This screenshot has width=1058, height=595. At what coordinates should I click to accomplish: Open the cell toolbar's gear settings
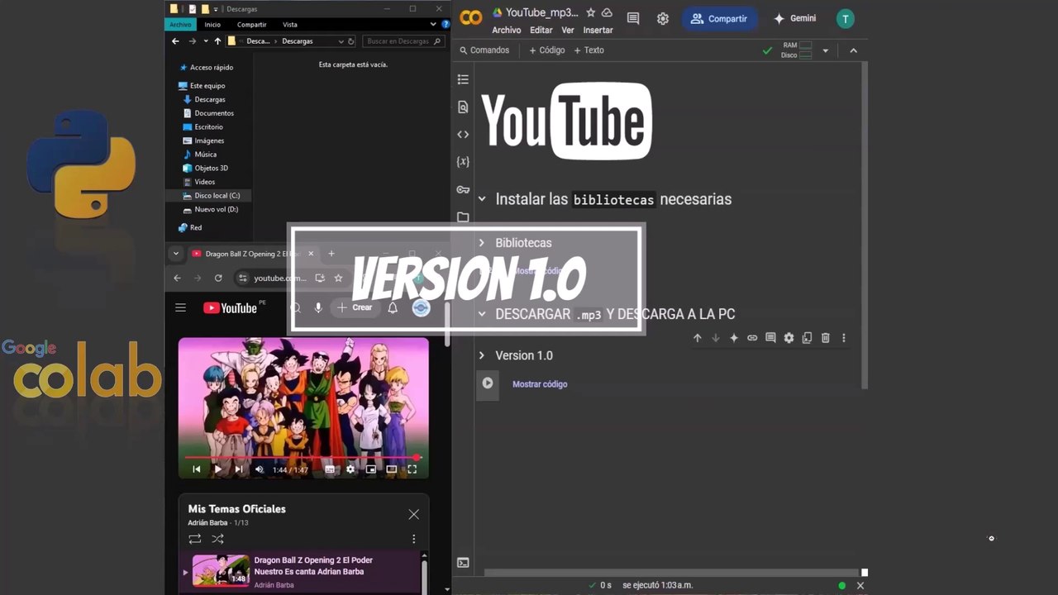(x=789, y=338)
